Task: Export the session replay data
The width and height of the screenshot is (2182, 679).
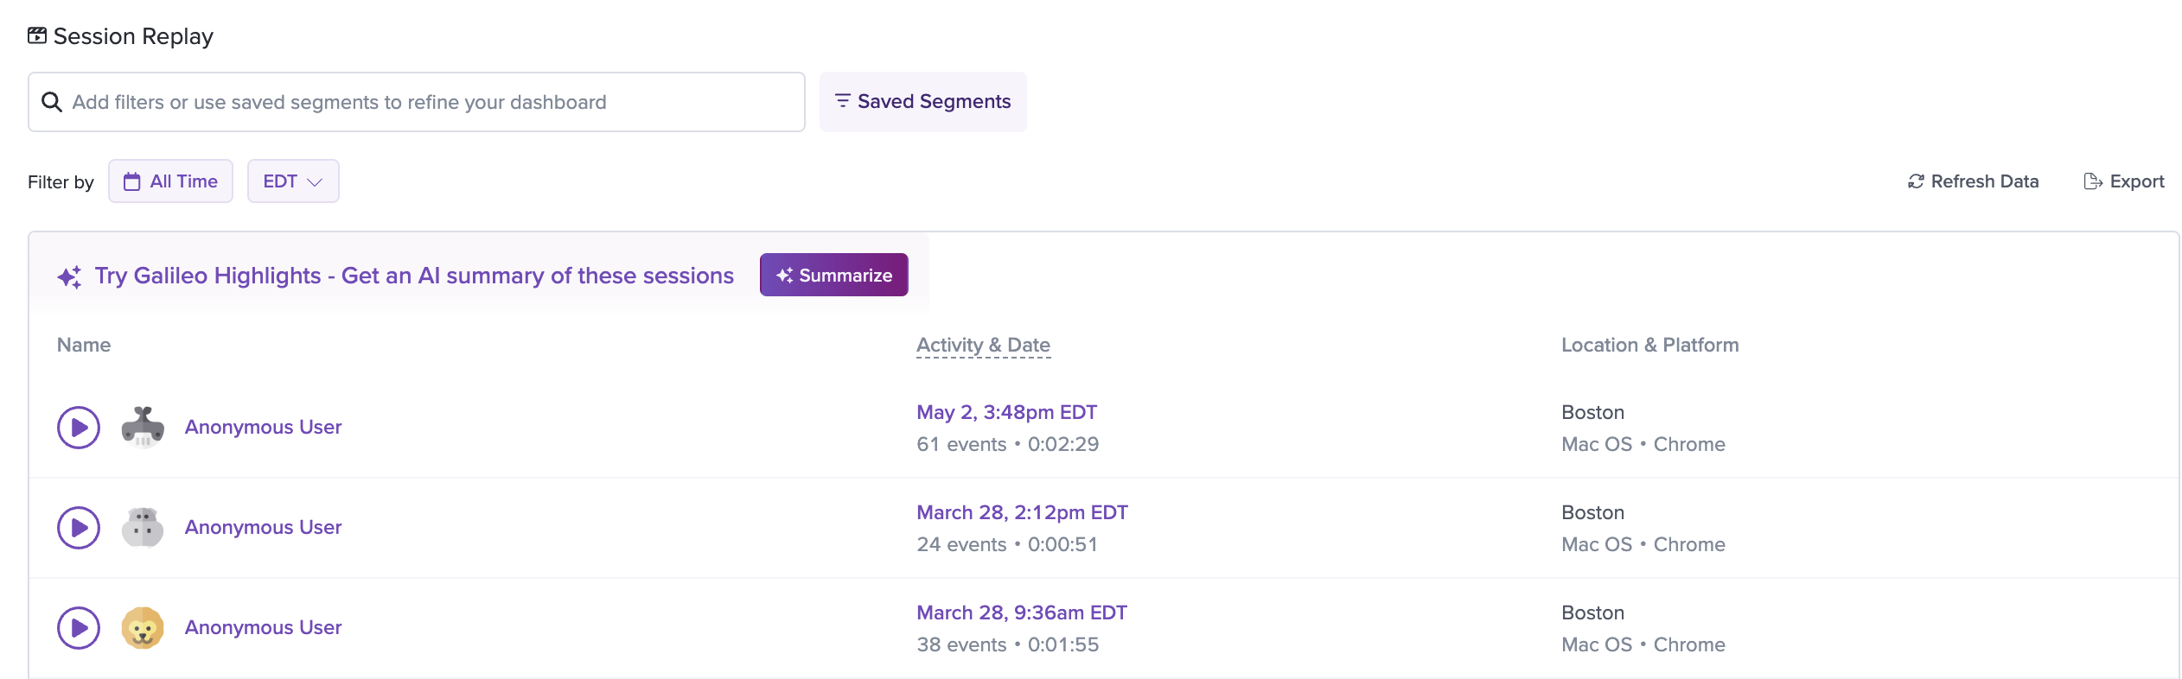Action: 2123,181
